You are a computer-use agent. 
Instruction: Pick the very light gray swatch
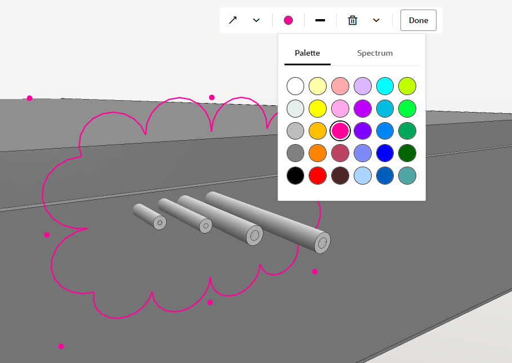point(295,109)
